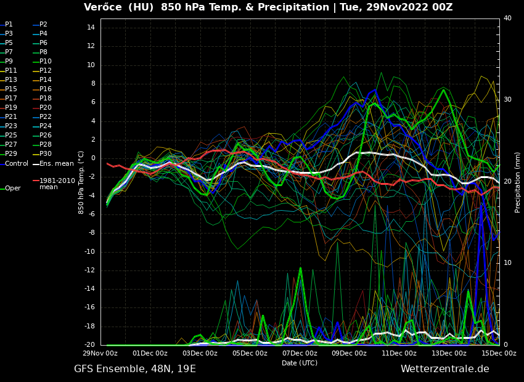Select the P30 legend label
Viewport: 524px width, 382px height.
click(x=46, y=154)
